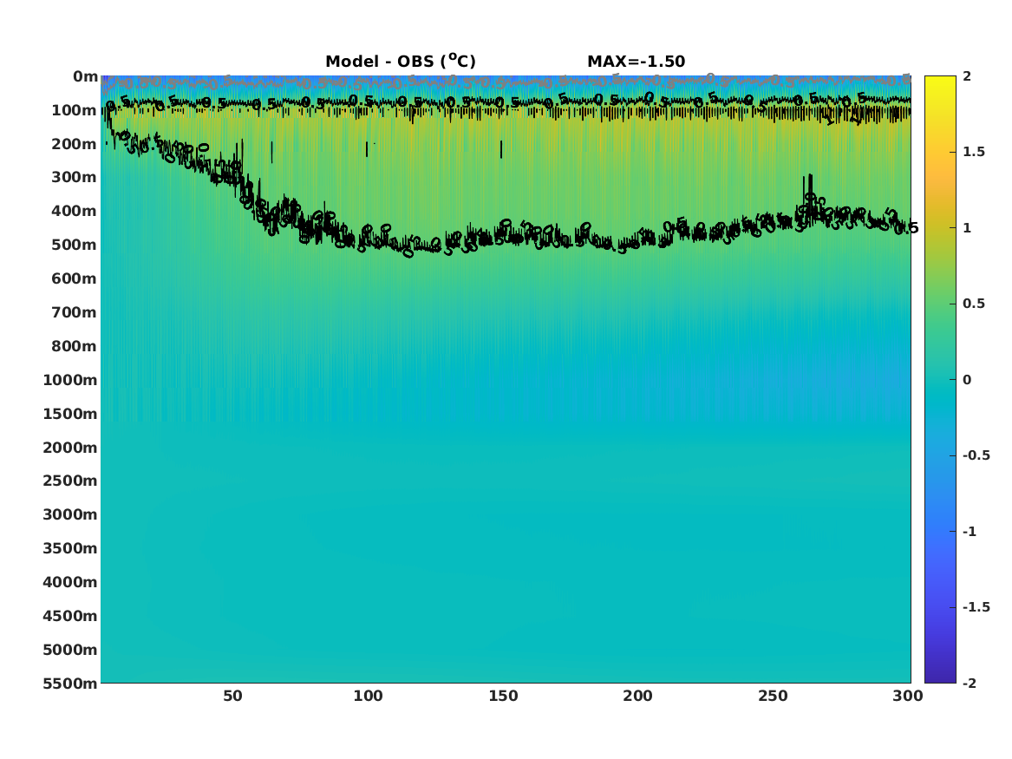Click the '2000m' depth axis label
1012x759 pixels.
70,448
